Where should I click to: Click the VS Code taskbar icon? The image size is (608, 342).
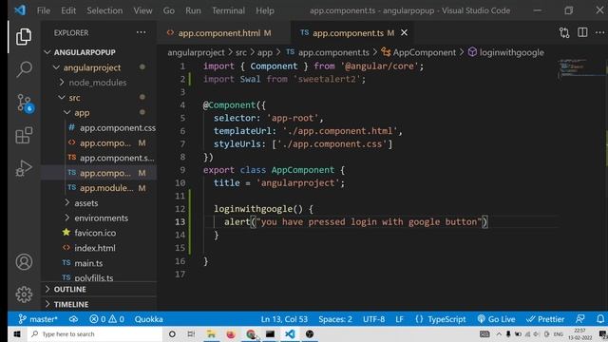point(290,333)
